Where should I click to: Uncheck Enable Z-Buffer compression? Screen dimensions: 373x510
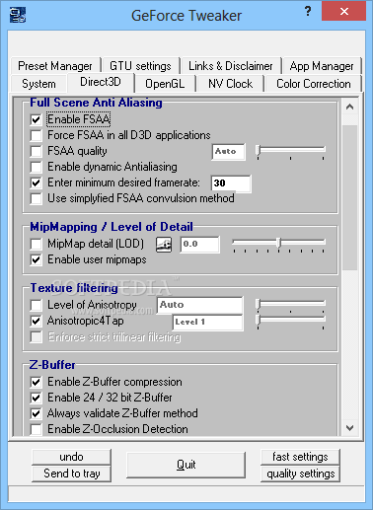tap(36, 382)
